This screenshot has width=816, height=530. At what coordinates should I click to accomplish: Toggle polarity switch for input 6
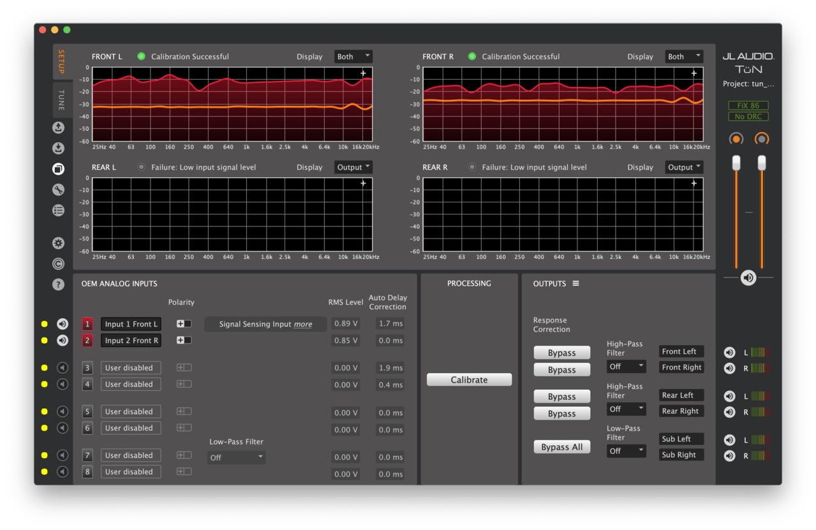[184, 428]
